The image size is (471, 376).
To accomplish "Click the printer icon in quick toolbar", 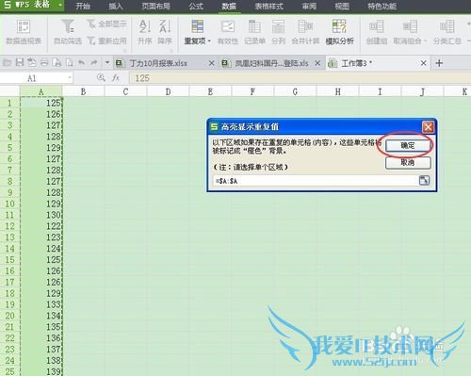I will tap(44, 63).
